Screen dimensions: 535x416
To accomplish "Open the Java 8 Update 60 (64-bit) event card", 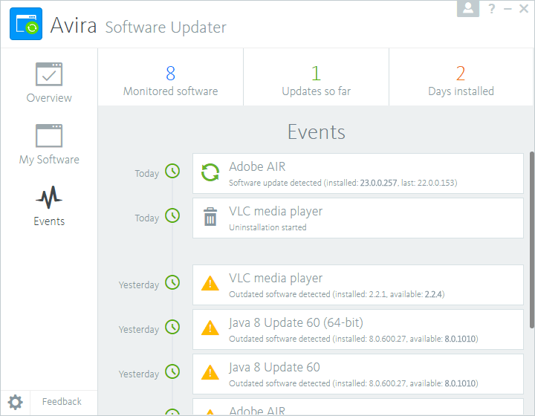I will (358, 329).
